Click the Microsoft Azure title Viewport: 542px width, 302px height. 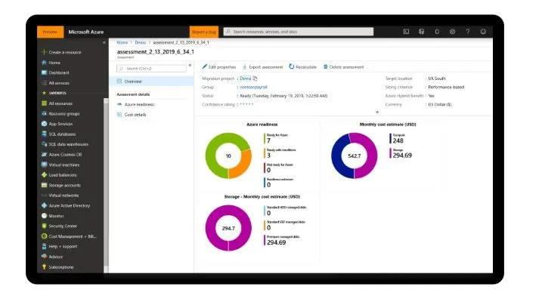(86, 32)
